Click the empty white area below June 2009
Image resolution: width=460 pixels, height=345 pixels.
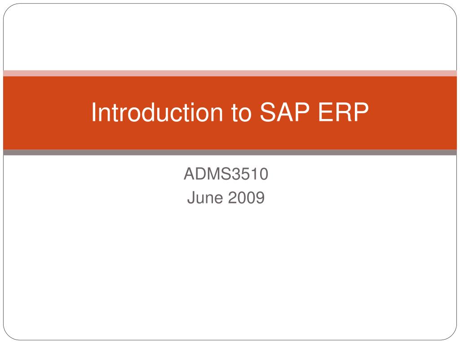point(230,273)
